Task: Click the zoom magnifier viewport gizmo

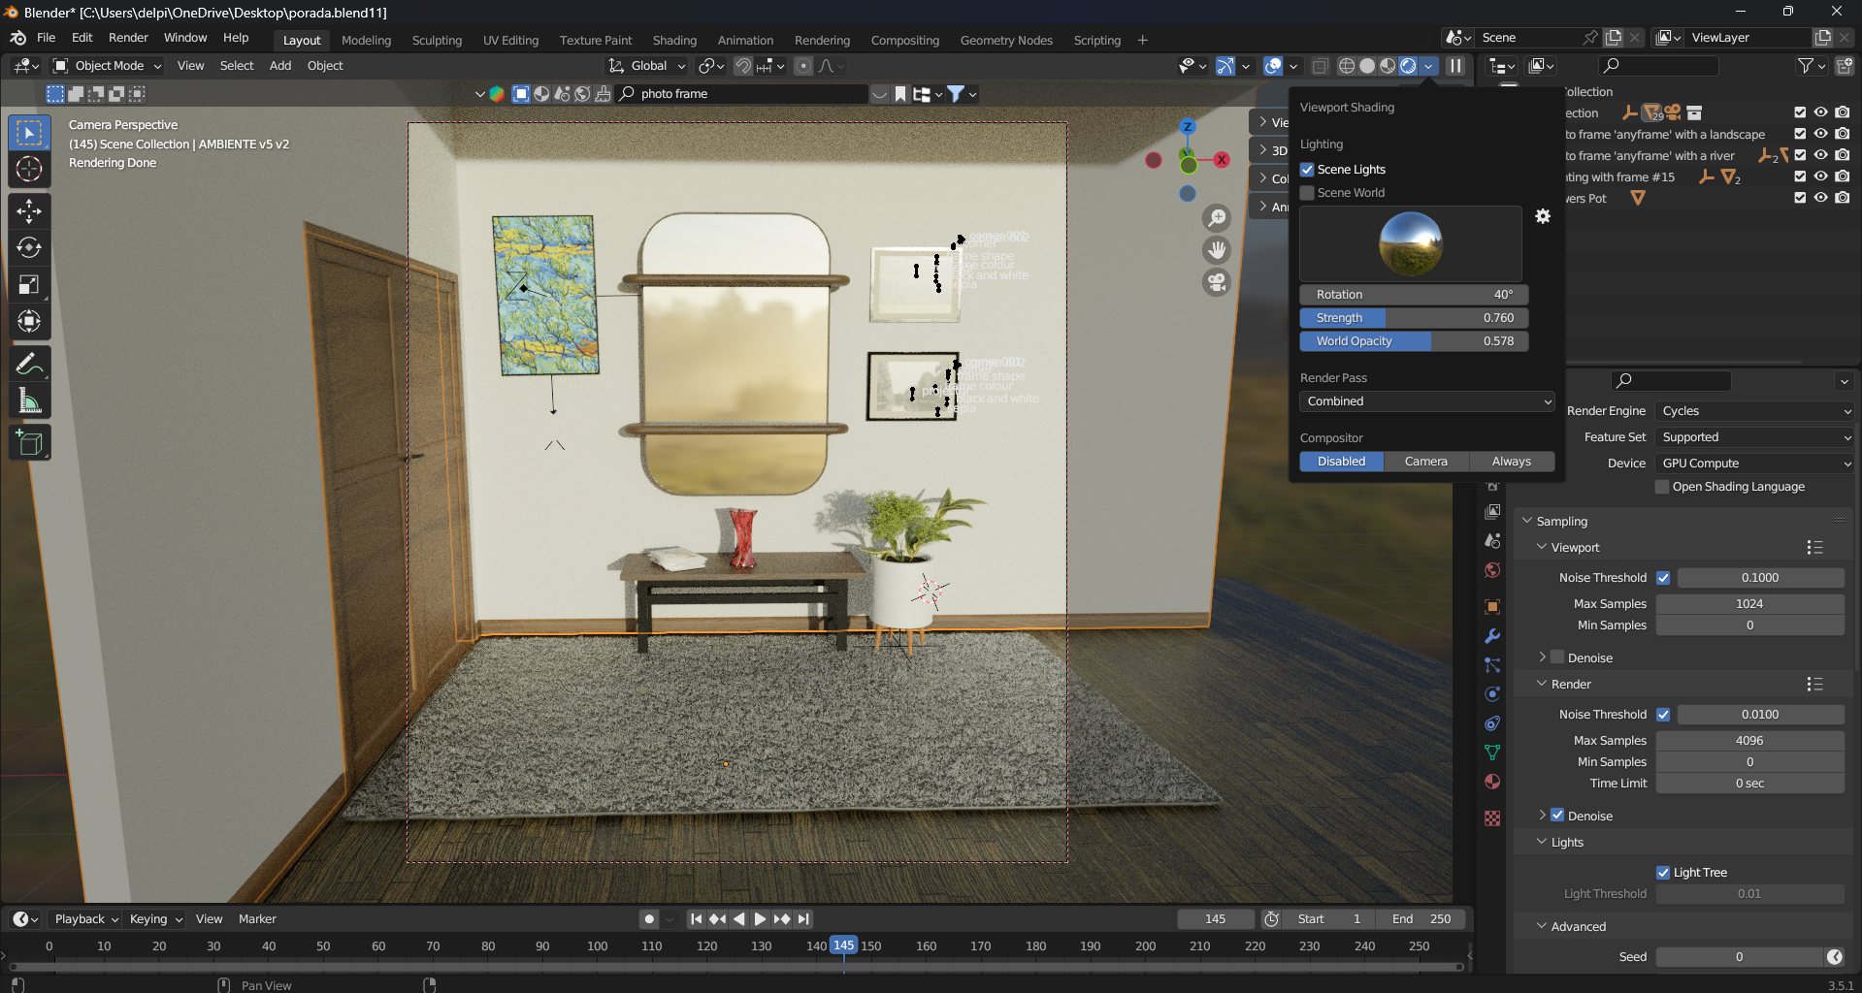Action: (1216, 218)
